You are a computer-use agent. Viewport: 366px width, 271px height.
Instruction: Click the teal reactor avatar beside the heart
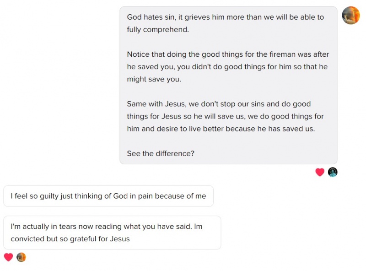(333, 172)
